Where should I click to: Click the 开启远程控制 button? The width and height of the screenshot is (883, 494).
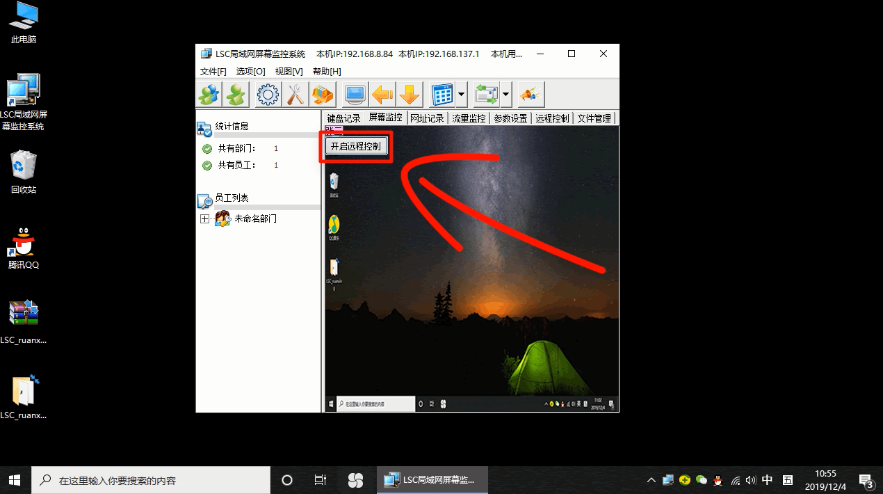[x=355, y=147]
